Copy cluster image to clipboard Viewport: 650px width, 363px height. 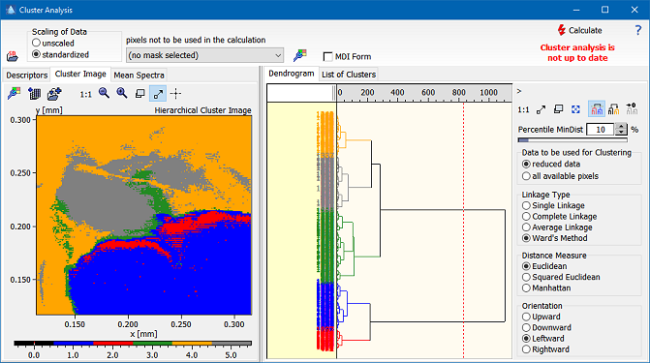point(140,94)
